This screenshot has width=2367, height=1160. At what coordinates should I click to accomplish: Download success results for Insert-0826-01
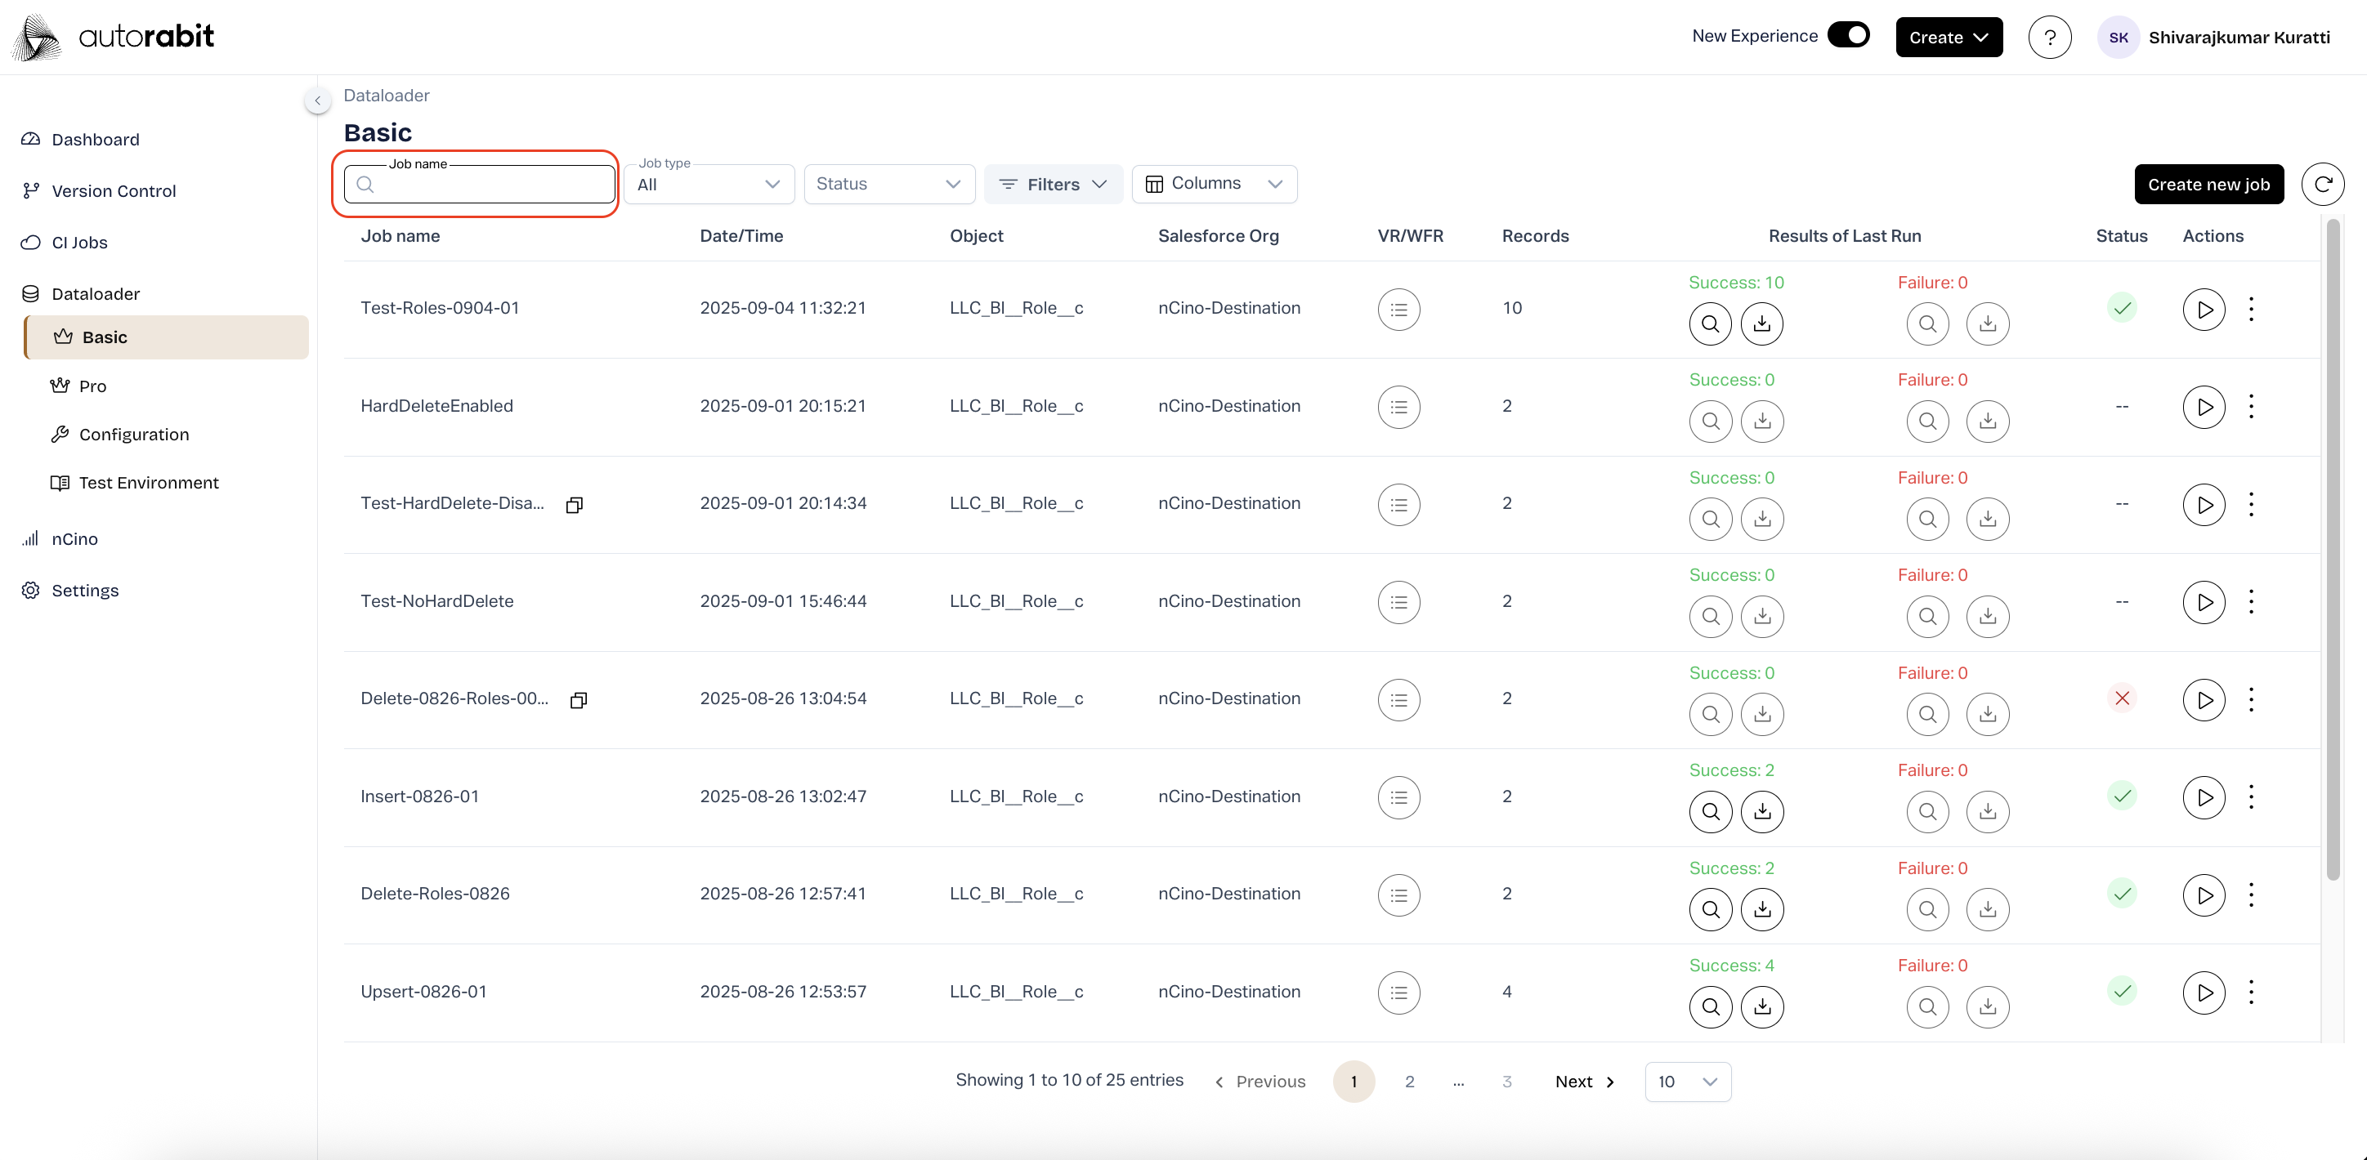[x=1761, y=812]
